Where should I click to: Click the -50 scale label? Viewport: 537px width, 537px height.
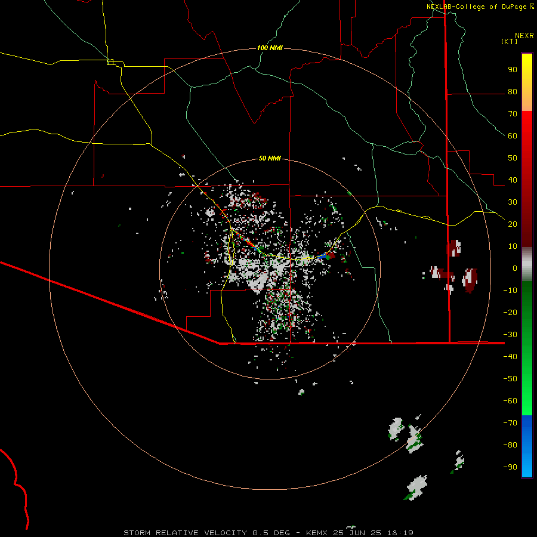click(510, 378)
